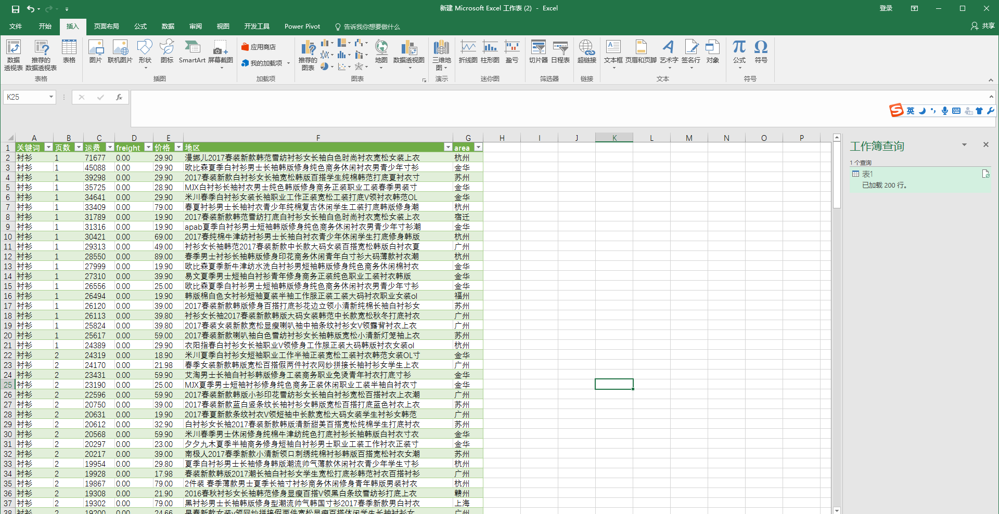
Task: Open the 工作簿查询 pane options dropdown
Action: 964,145
